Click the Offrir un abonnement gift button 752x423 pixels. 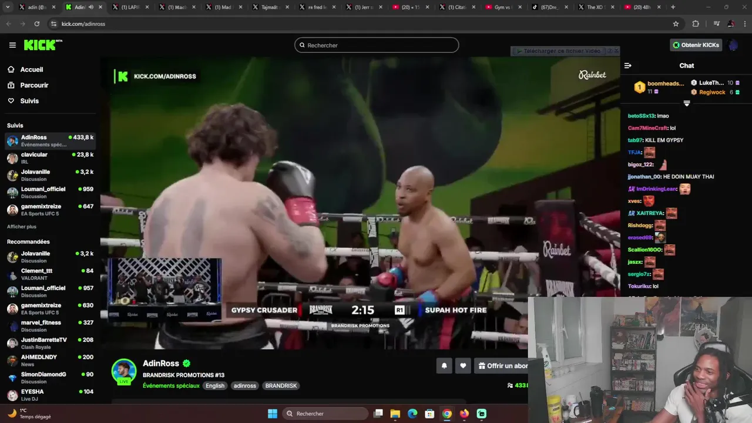(x=502, y=366)
